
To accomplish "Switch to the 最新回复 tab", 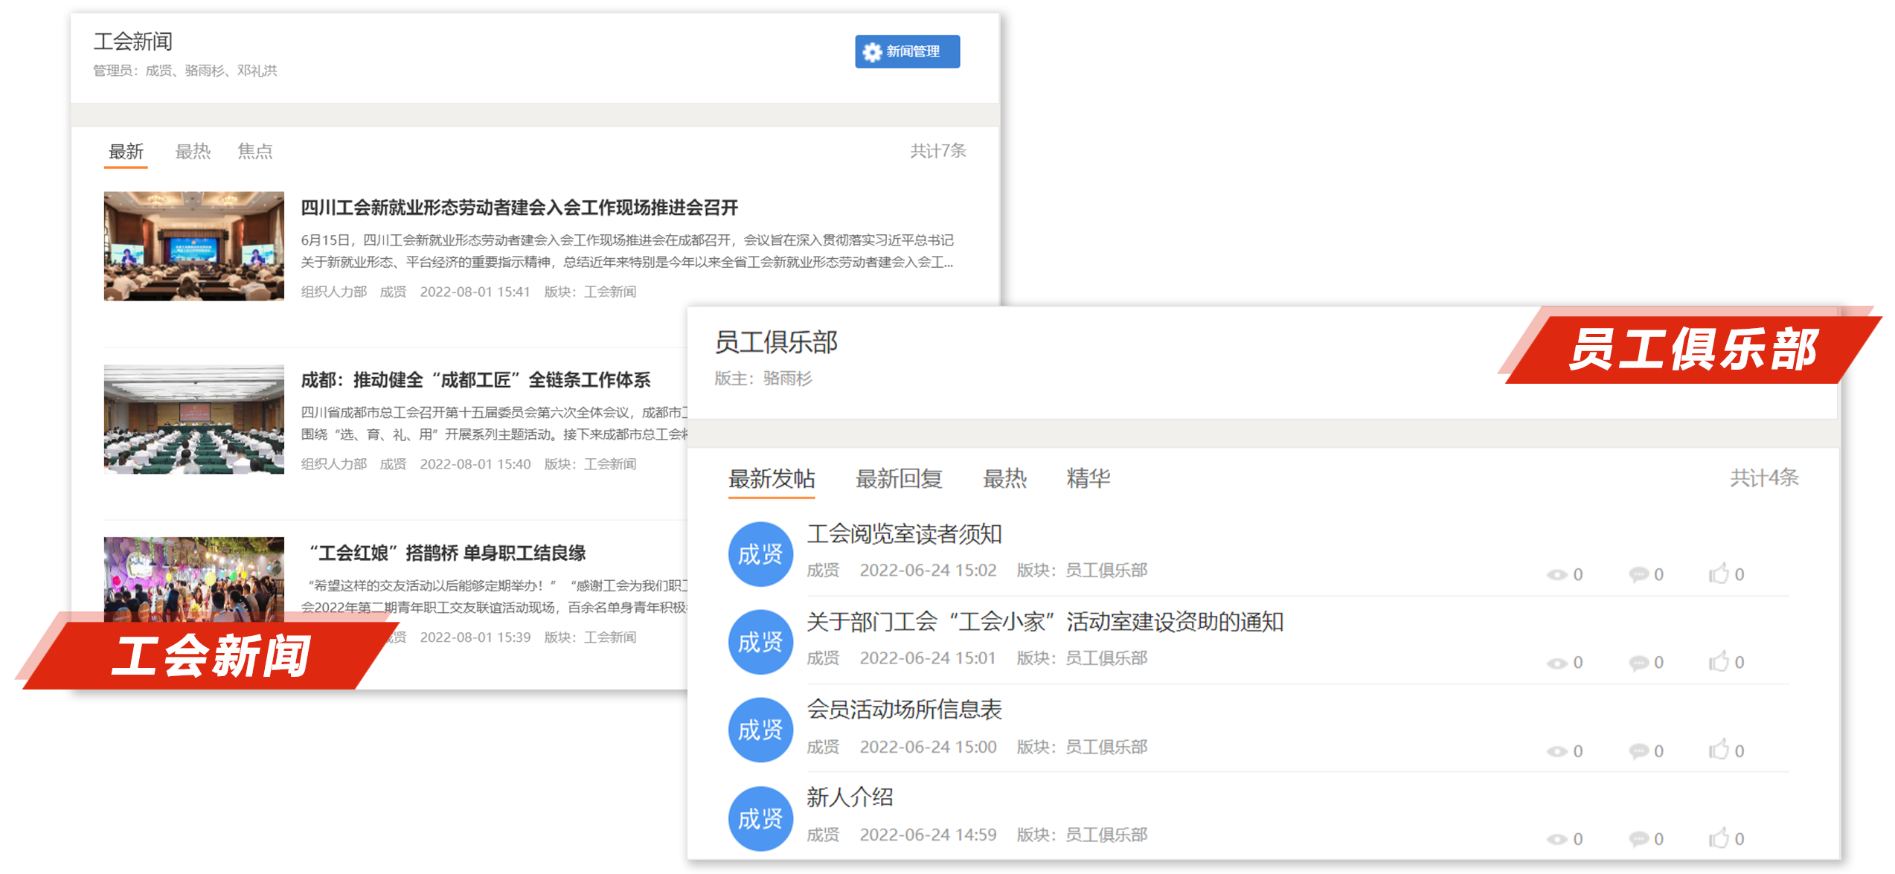I will 899,478.
